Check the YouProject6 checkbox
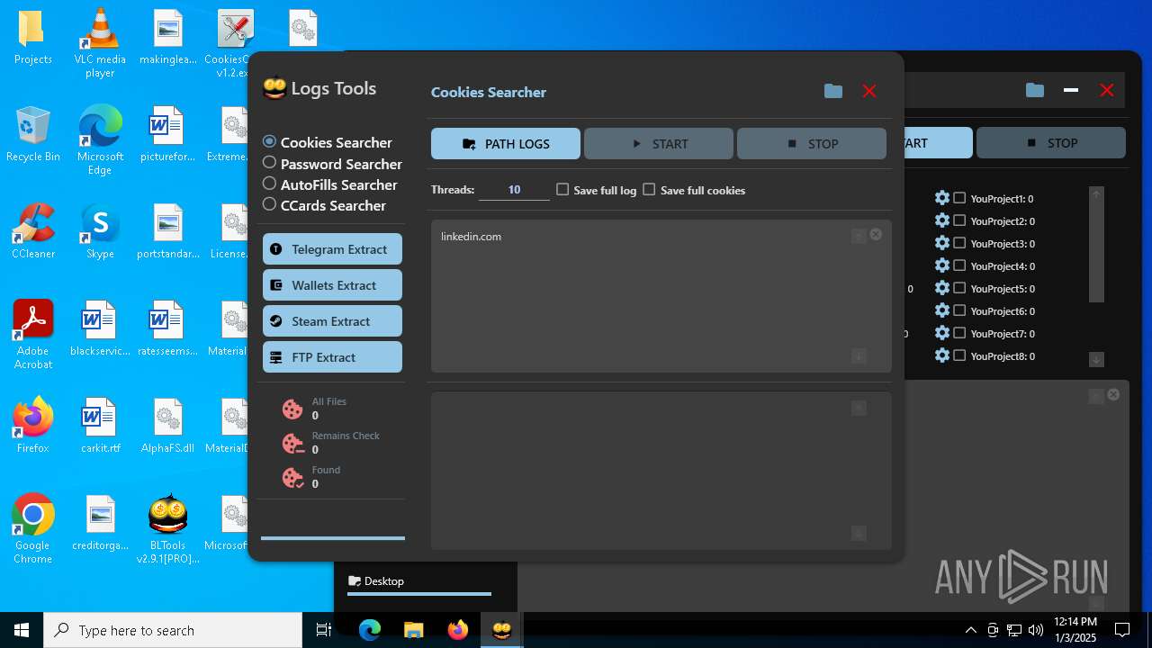The image size is (1152, 648). pos(959,310)
